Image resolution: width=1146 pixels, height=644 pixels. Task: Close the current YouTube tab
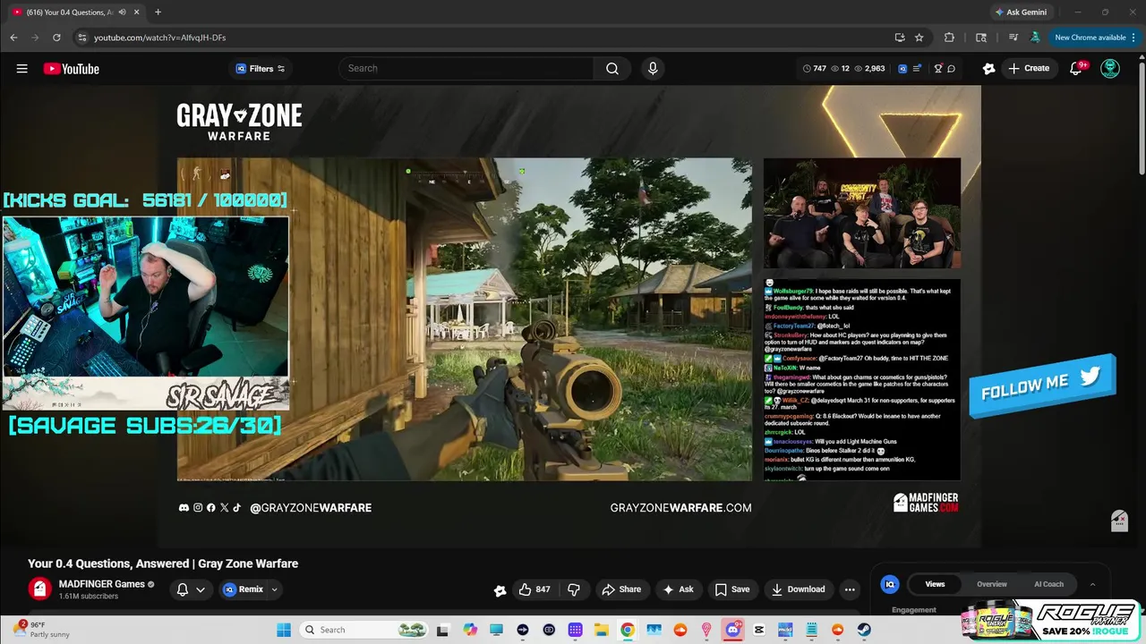coord(136,13)
